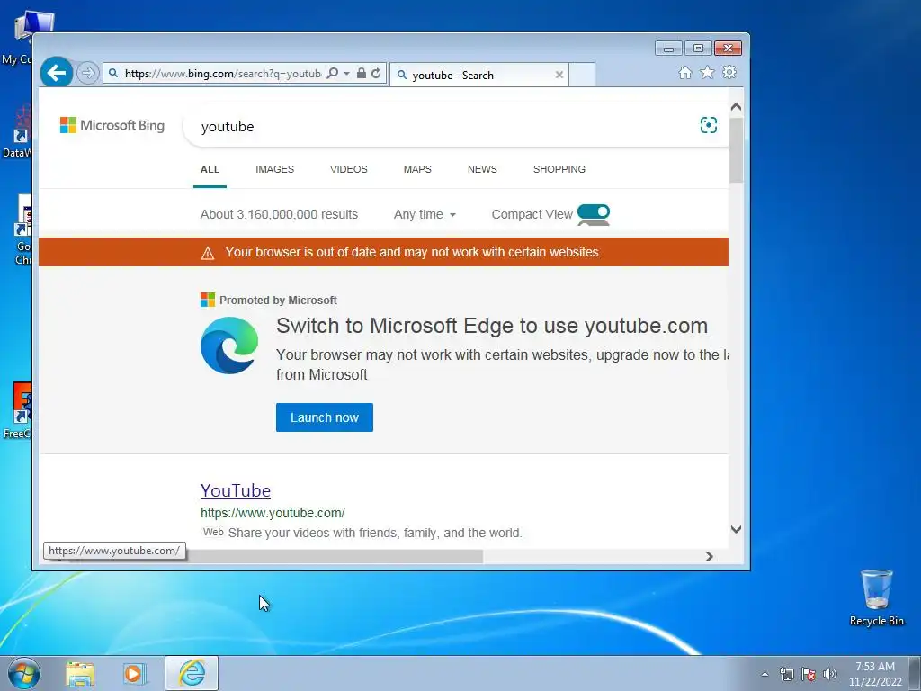This screenshot has width=921, height=691.
Task: Maximize the Internet Explorer window
Action: (698, 49)
